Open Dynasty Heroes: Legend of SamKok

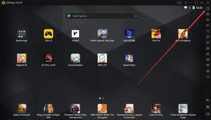pyautogui.click(x=129, y=108)
